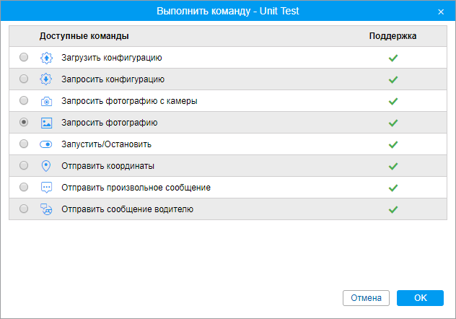
Task: Click the start/stop switch icon
Action: click(46, 144)
